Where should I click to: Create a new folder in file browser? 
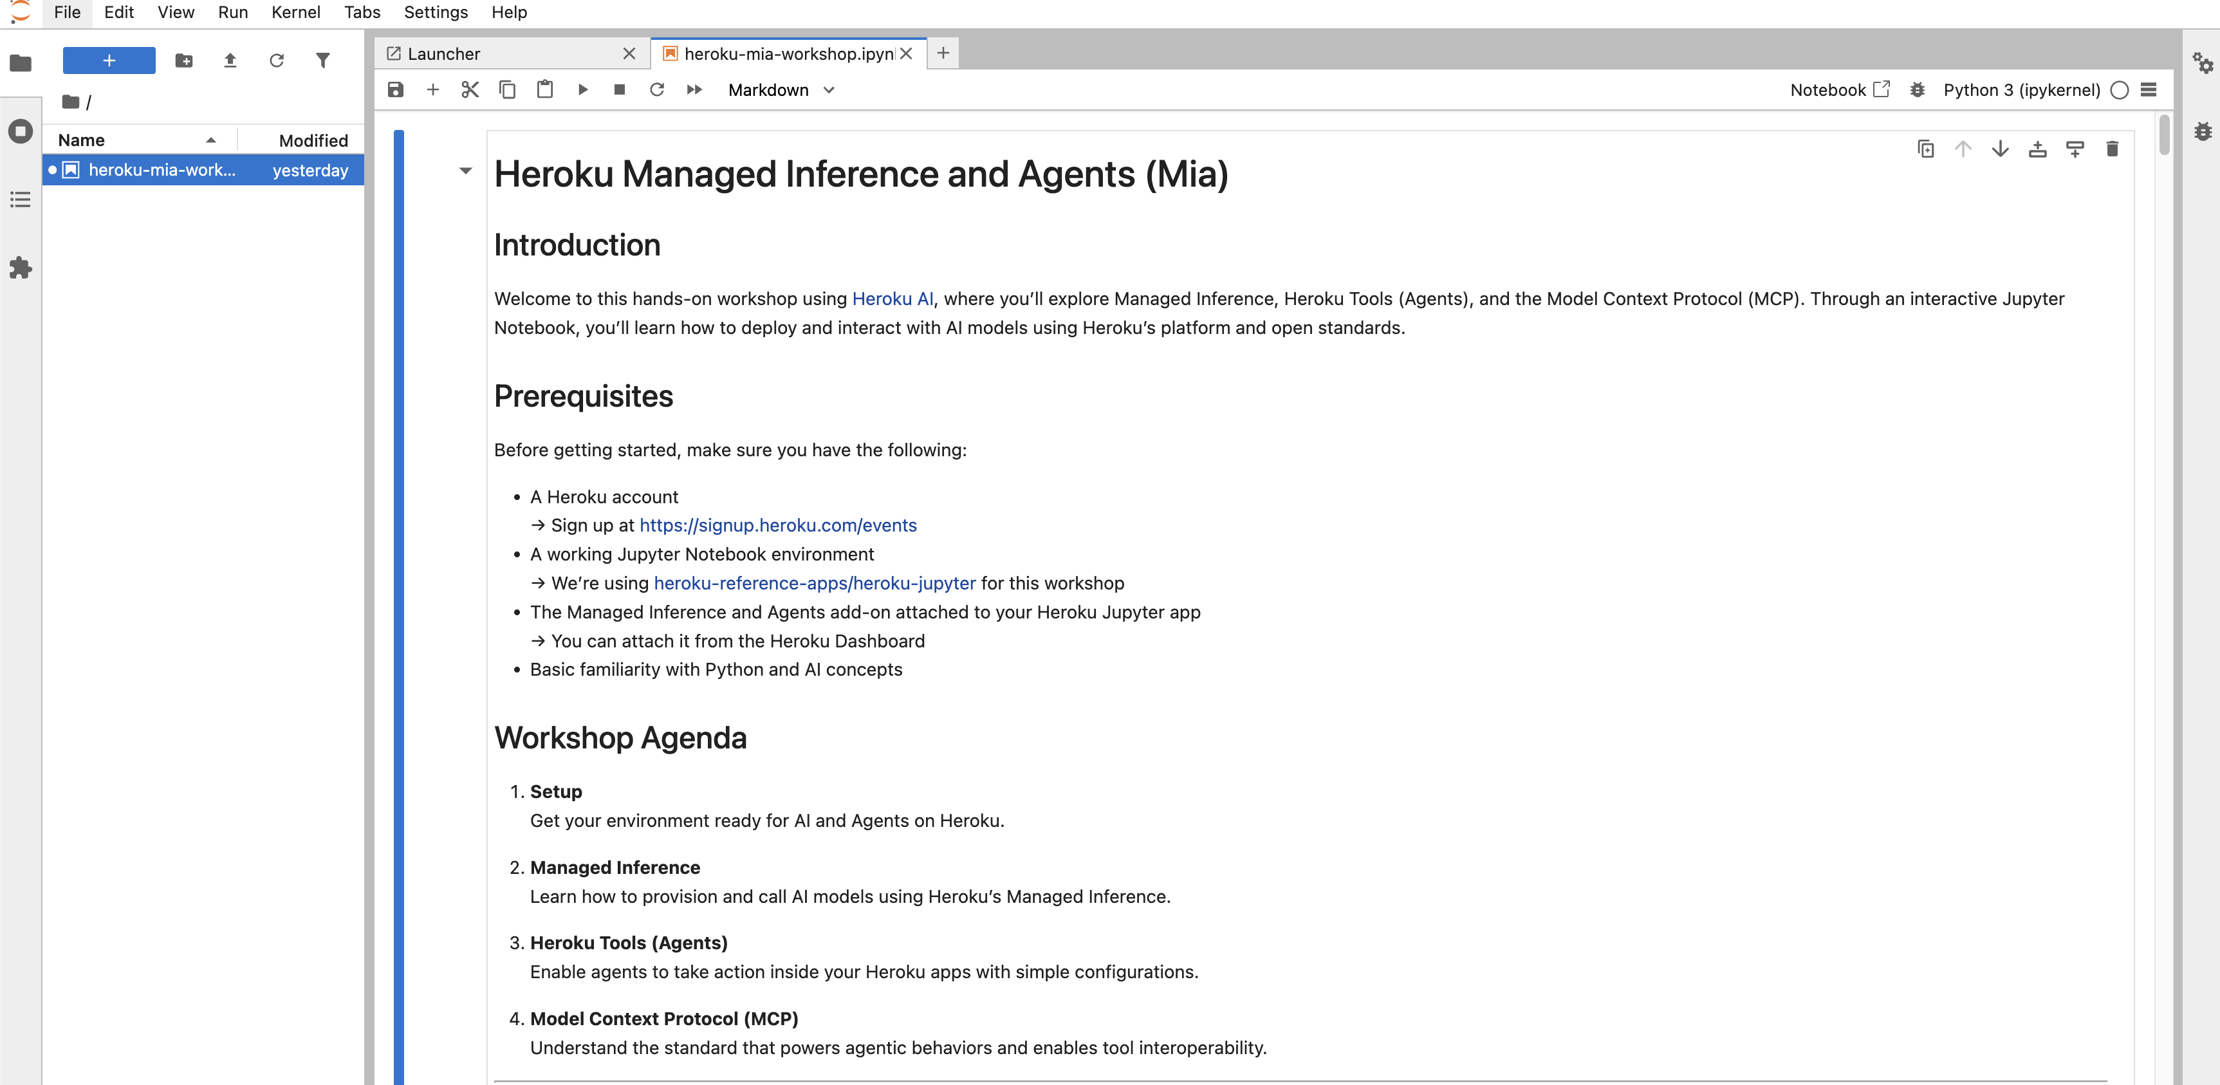183,60
